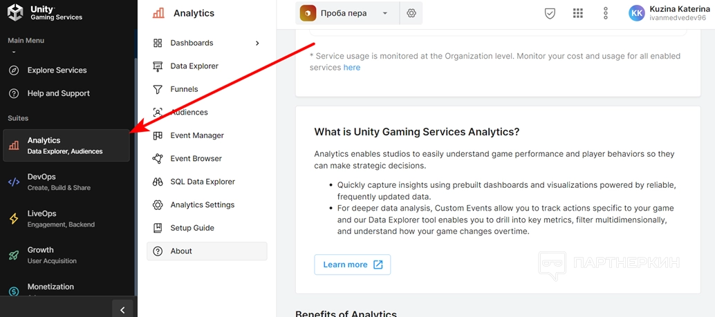Click the Learn more button

click(x=352, y=265)
